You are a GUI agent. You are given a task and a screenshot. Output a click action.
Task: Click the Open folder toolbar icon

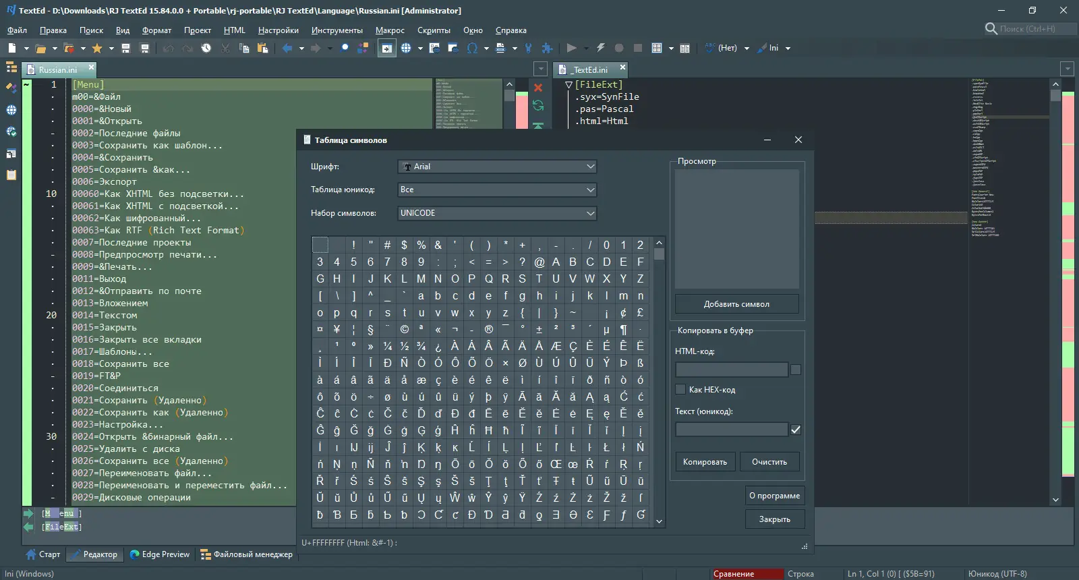point(40,48)
